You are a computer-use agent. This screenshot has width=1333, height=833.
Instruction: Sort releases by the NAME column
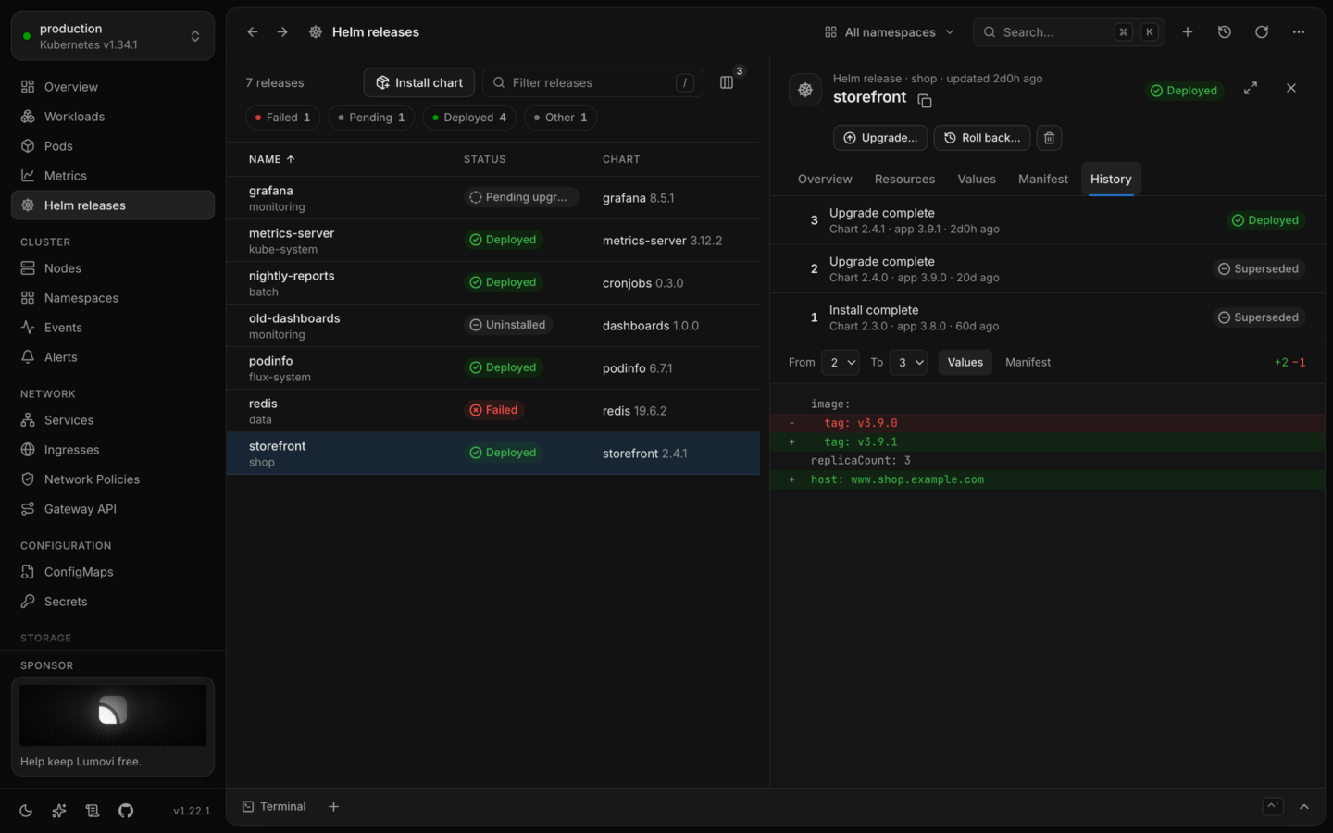(x=272, y=159)
